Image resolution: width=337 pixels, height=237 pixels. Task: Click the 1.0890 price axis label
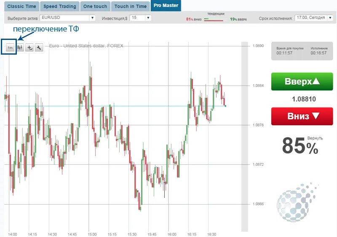pos(258,46)
